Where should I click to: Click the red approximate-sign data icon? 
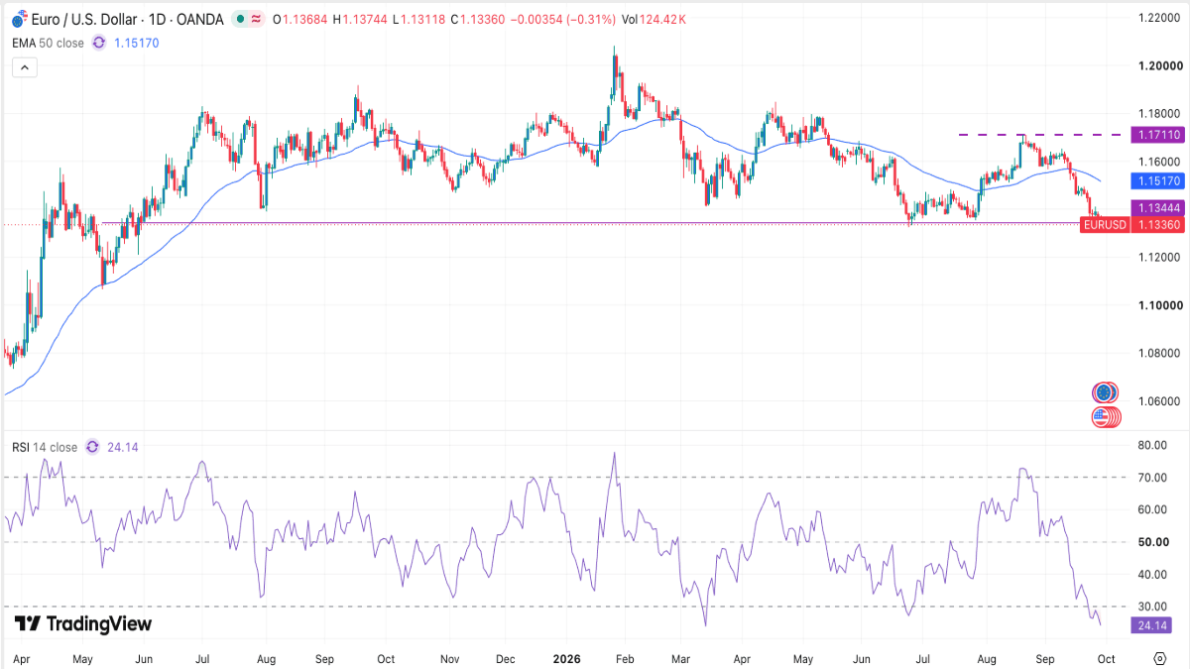click(257, 19)
